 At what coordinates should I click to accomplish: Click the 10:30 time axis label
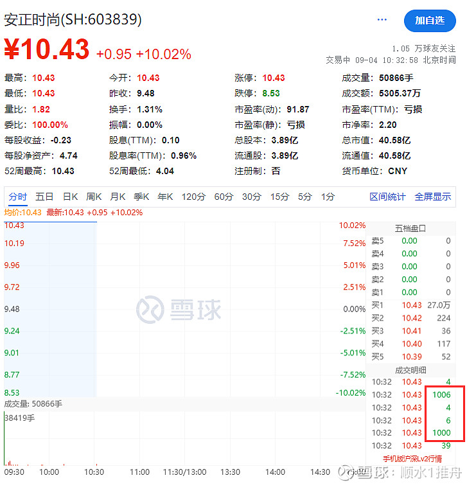pos(94,472)
